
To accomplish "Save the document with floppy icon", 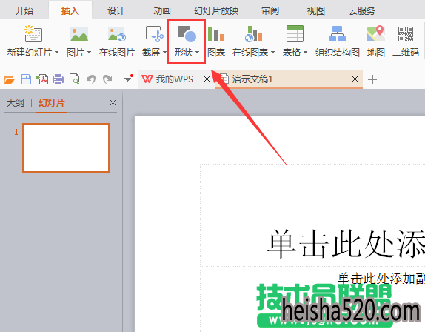I will click(26, 79).
